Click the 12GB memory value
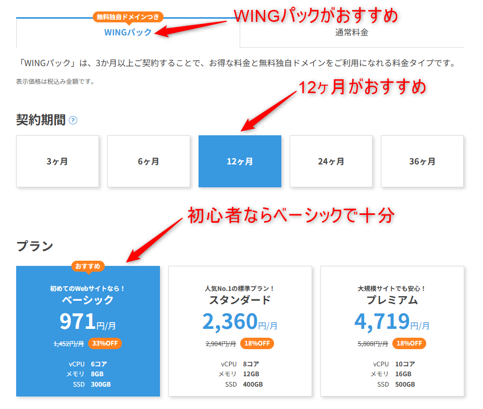The width and height of the screenshot is (483, 409). pyautogui.click(x=251, y=374)
